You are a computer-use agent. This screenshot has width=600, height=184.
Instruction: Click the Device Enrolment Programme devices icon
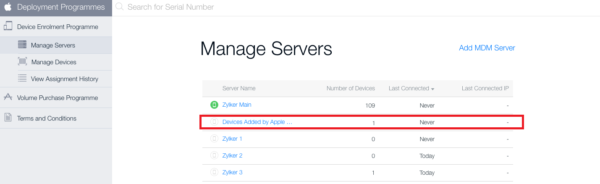pos(8,26)
